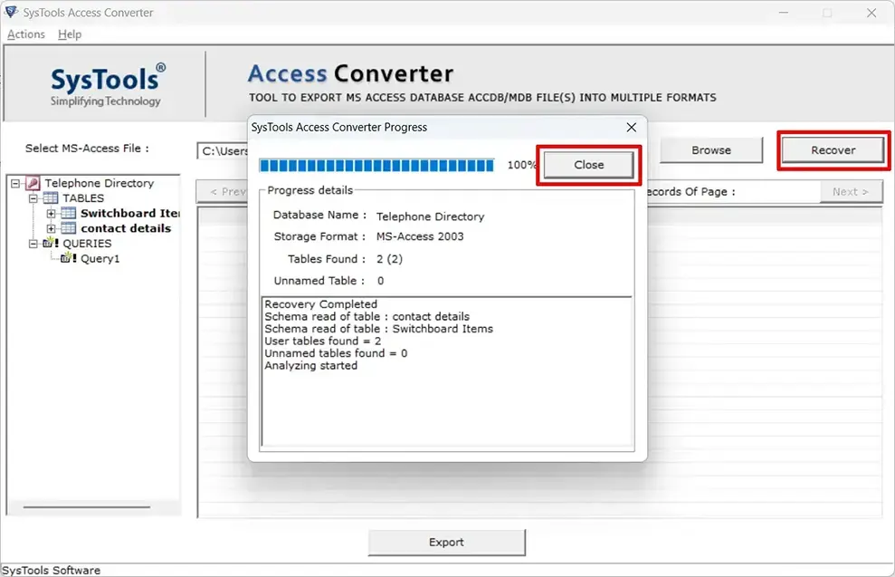Open the Help menu

click(x=70, y=34)
